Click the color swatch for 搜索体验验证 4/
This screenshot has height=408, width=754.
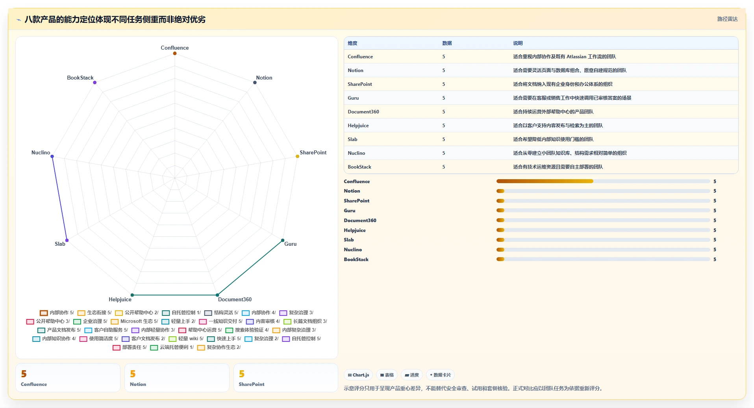coord(229,330)
